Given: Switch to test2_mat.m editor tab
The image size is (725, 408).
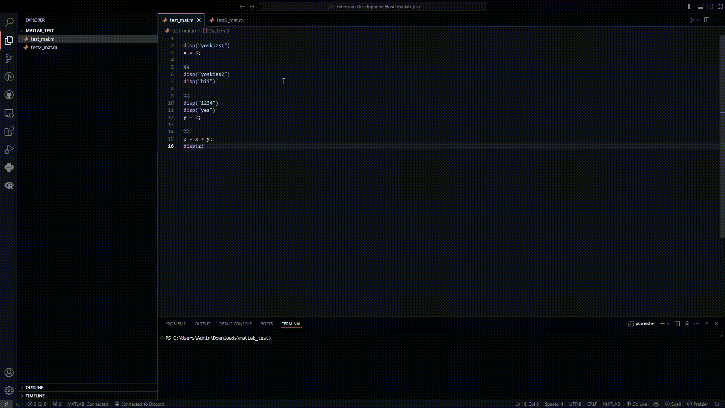Looking at the screenshot, I should tap(229, 20).
